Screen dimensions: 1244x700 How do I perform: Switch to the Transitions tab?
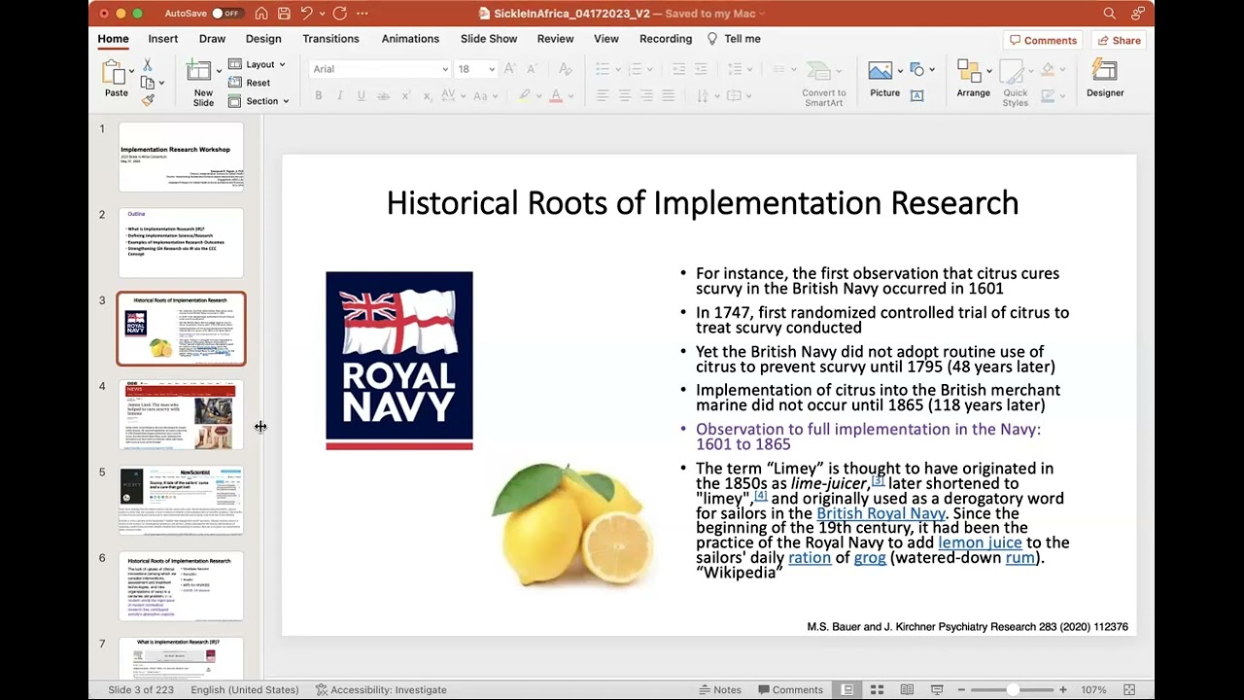pos(330,39)
